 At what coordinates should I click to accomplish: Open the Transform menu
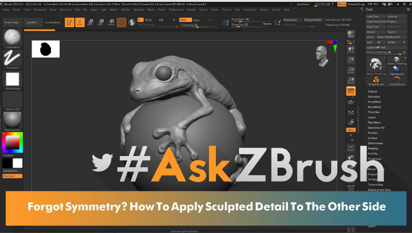pos(250,10)
